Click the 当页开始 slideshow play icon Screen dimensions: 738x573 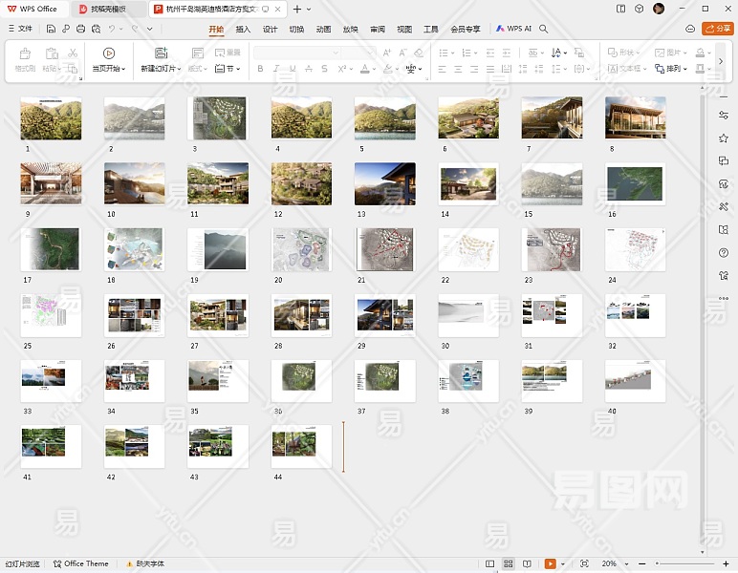point(108,53)
